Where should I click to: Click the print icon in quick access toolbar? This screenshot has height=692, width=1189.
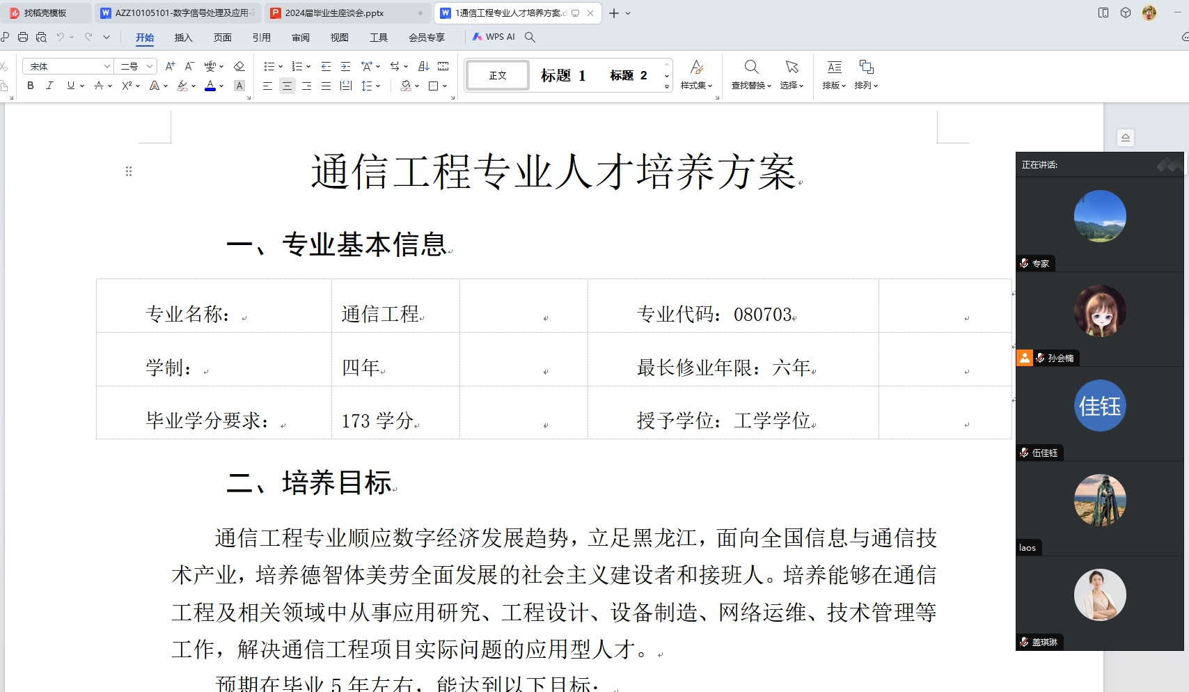click(x=23, y=37)
